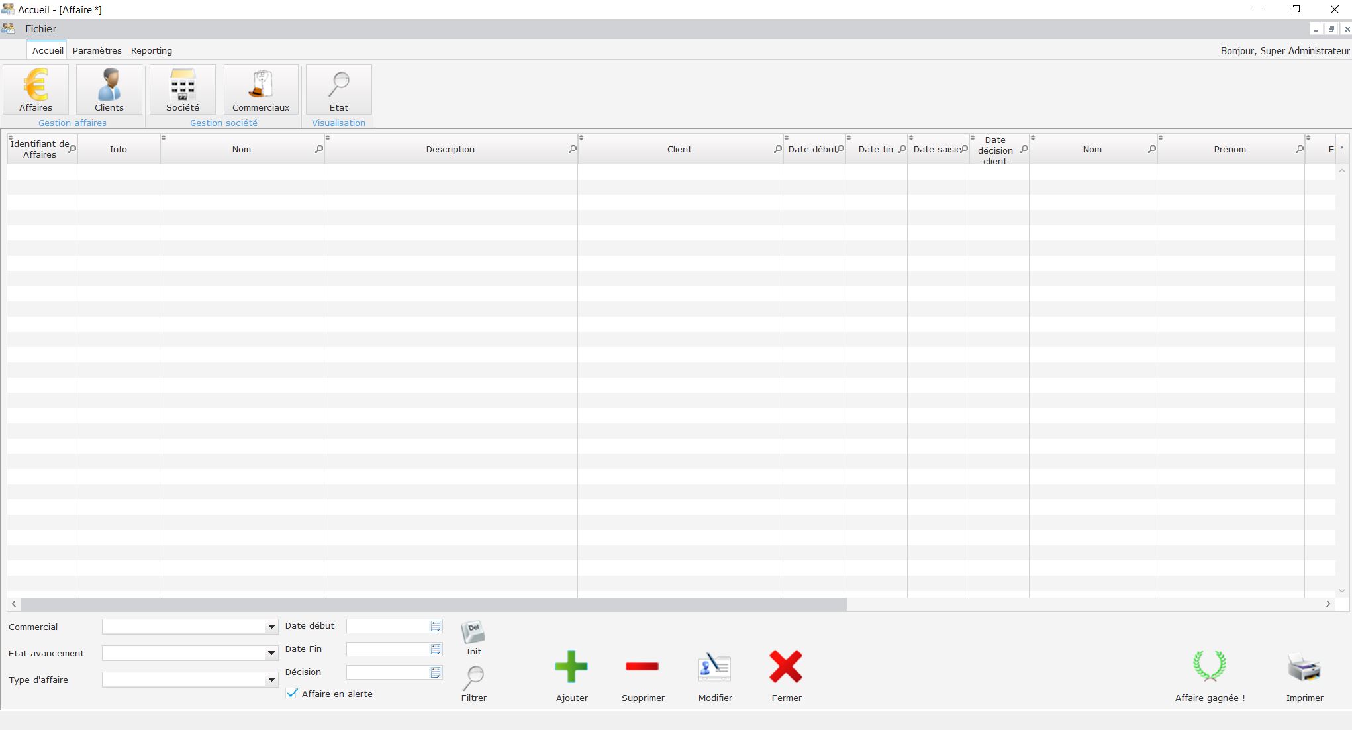Click the Société building icon
This screenshot has width=1352, height=730.
[183, 89]
